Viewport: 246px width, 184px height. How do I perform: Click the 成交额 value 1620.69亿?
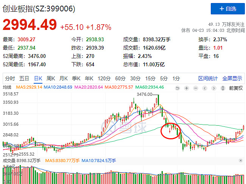[x=154, y=48]
